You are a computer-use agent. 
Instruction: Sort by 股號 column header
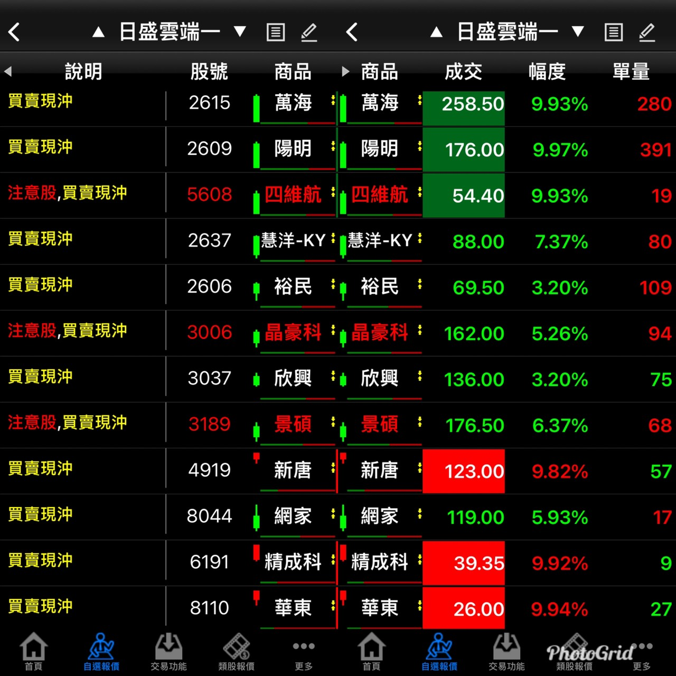(x=209, y=71)
